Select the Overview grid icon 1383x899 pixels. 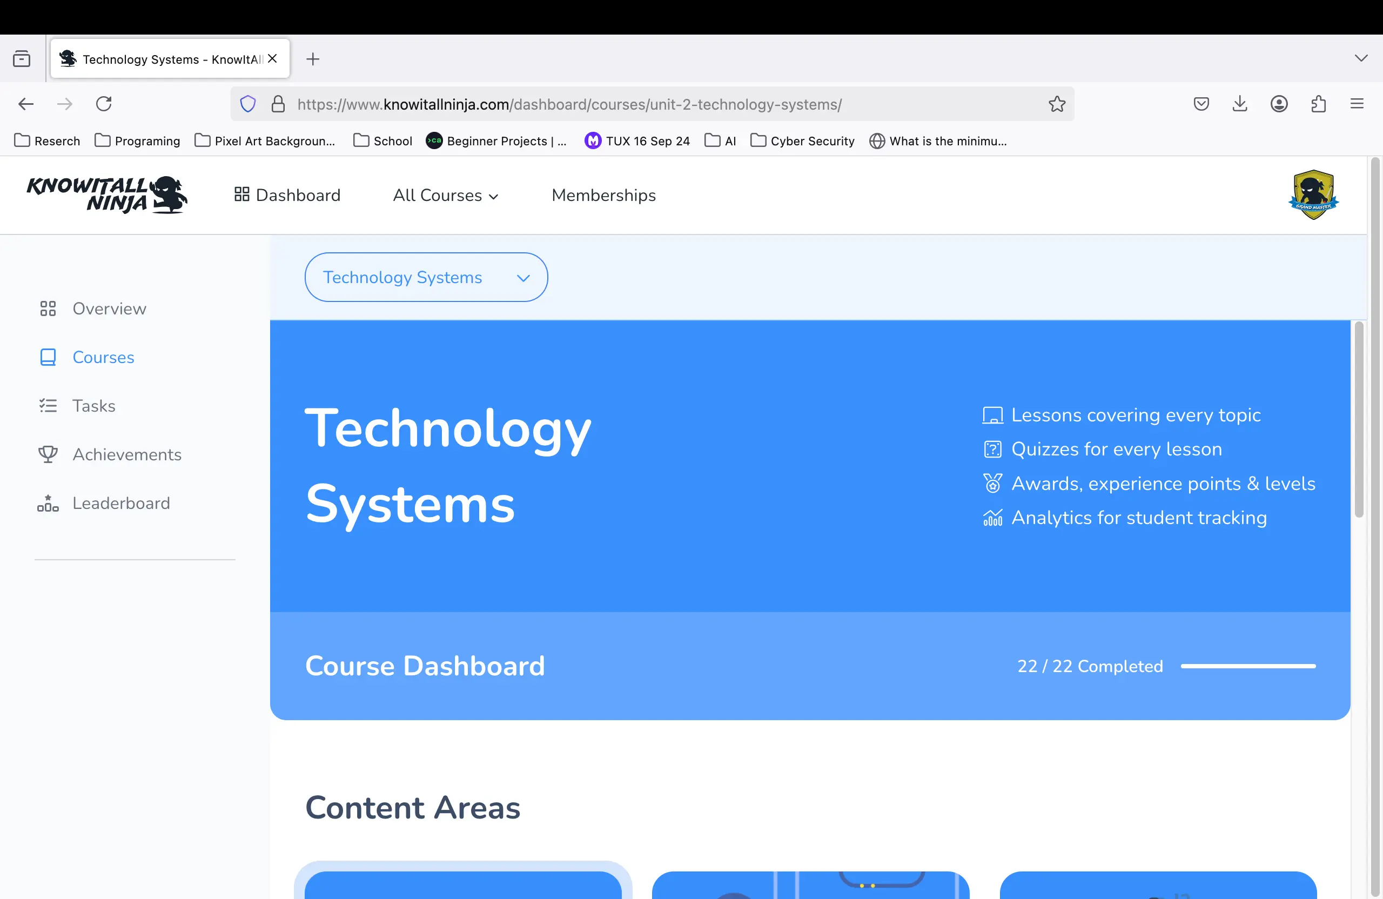[x=48, y=308]
